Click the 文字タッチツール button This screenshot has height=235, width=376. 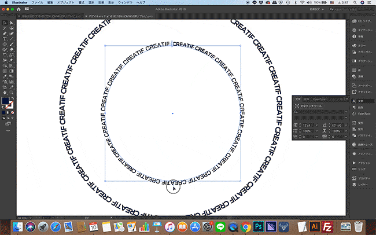(x=309, y=106)
